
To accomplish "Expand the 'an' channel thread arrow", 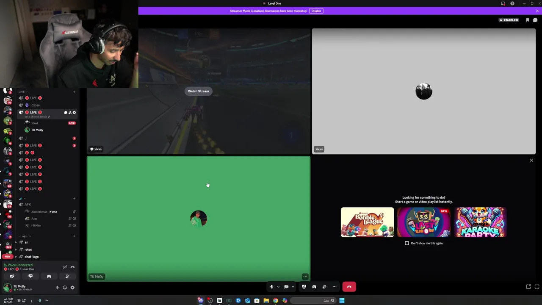I will pyautogui.click(x=16, y=242).
